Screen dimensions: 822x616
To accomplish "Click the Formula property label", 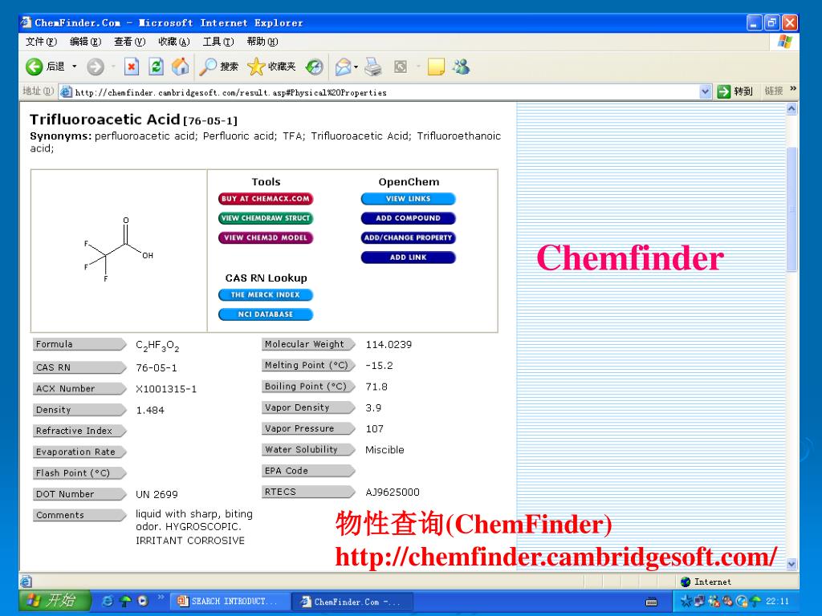I will pyautogui.click(x=79, y=344).
